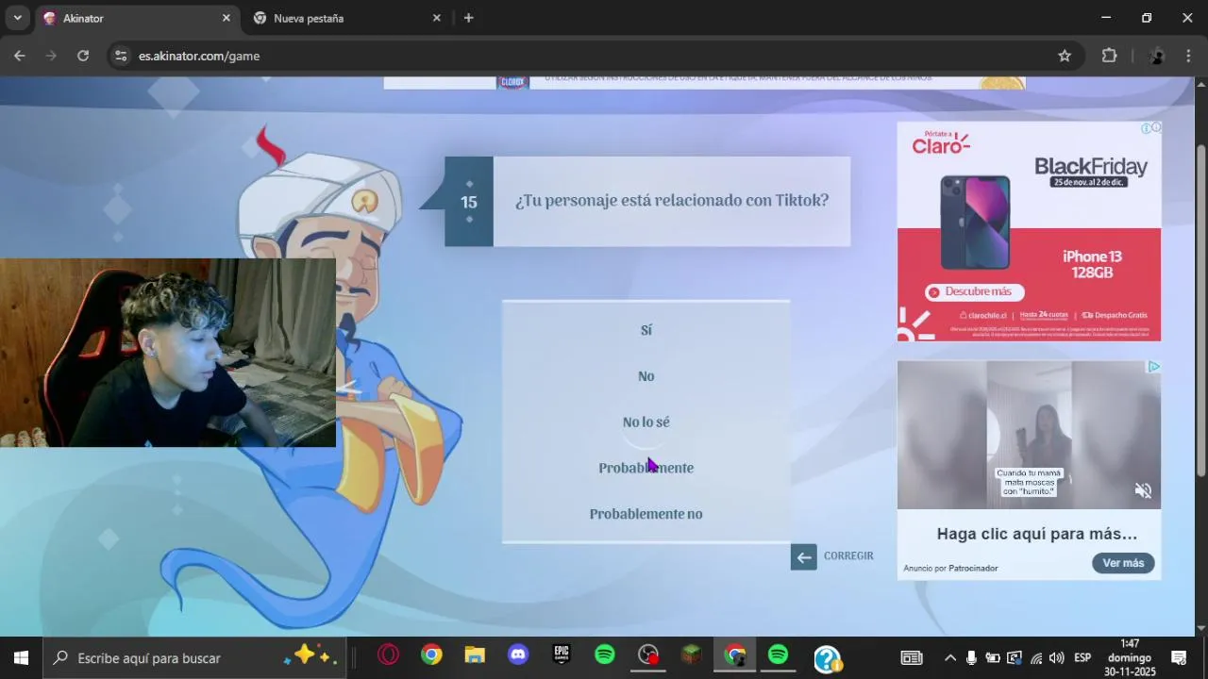Open the Get Help taskbar icon
Image resolution: width=1208 pixels, height=679 pixels.
click(x=827, y=658)
